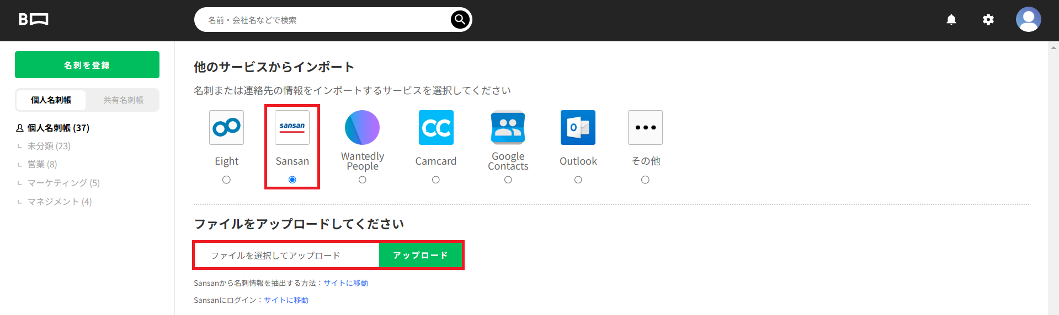Open the settings gear

click(988, 20)
